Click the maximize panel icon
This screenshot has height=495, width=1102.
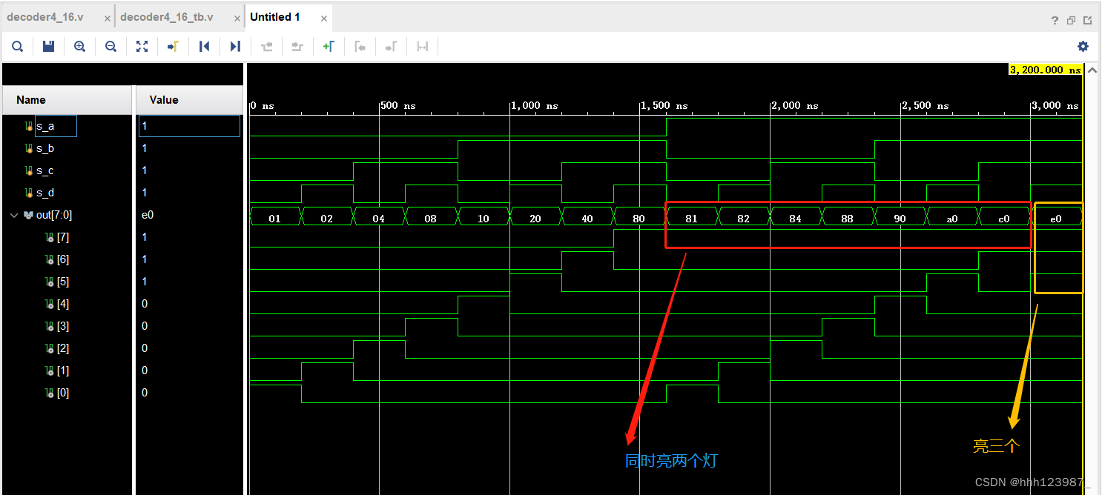point(1088,21)
